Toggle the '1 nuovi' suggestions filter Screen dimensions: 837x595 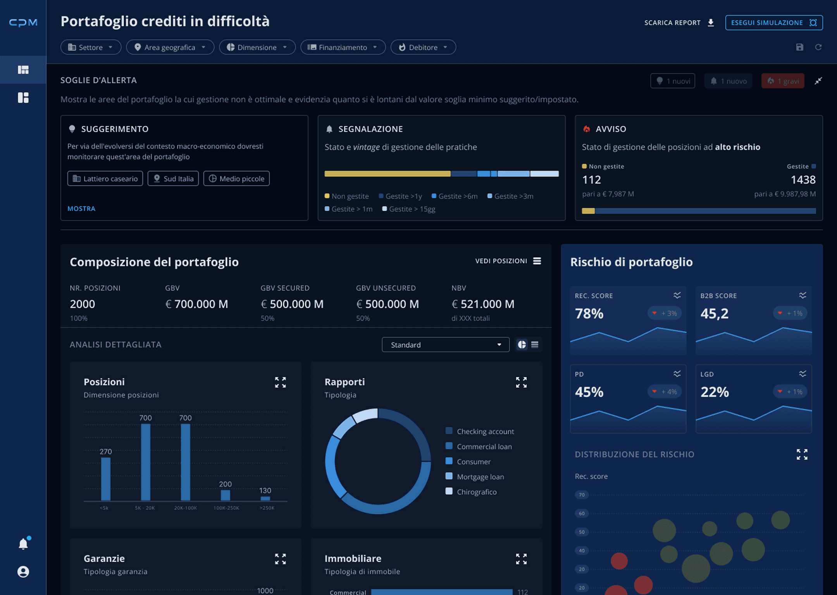[672, 81]
